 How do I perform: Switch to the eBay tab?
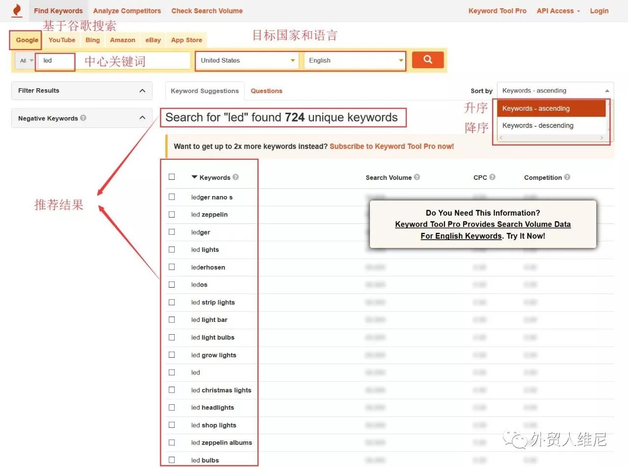click(x=153, y=40)
